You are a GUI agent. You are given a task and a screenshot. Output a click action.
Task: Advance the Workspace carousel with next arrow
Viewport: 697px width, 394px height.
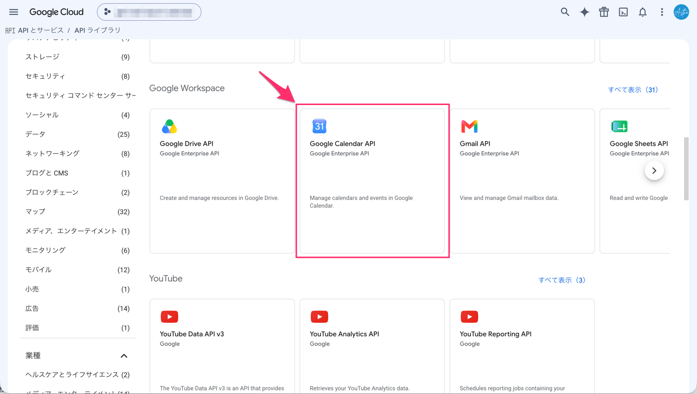[x=654, y=170]
